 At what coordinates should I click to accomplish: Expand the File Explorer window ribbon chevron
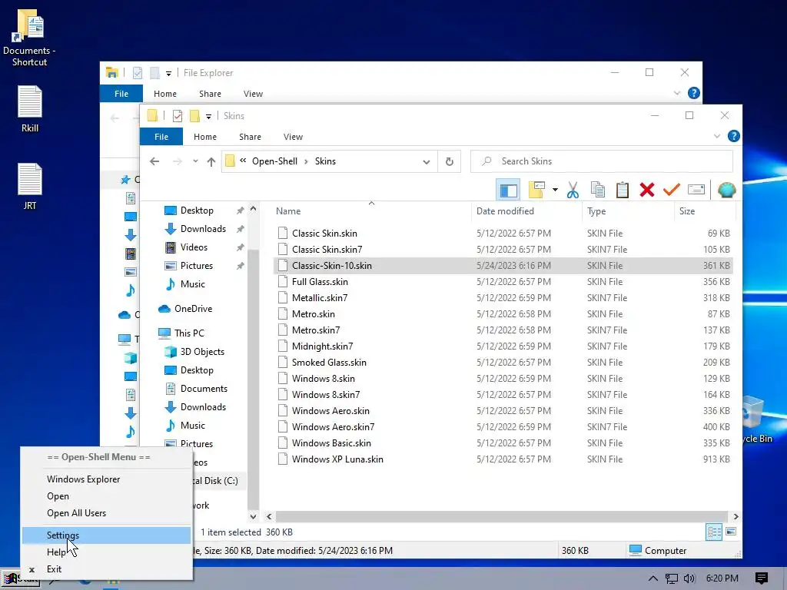point(677,93)
